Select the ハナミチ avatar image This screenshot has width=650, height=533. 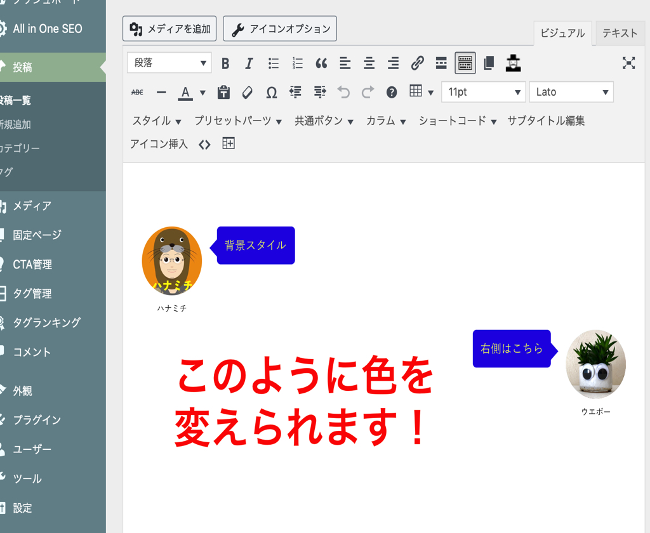point(171,261)
